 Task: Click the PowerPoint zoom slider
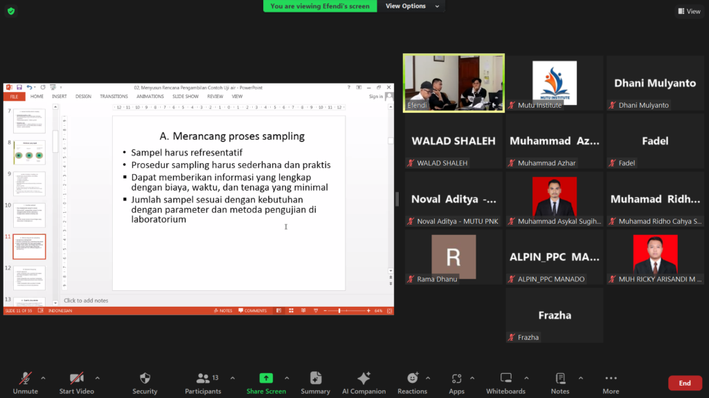pyautogui.click(x=340, y=311)
